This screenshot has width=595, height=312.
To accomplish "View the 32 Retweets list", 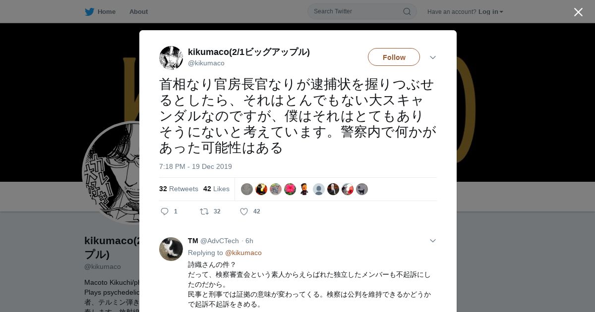I will click(x=178, y=189).
